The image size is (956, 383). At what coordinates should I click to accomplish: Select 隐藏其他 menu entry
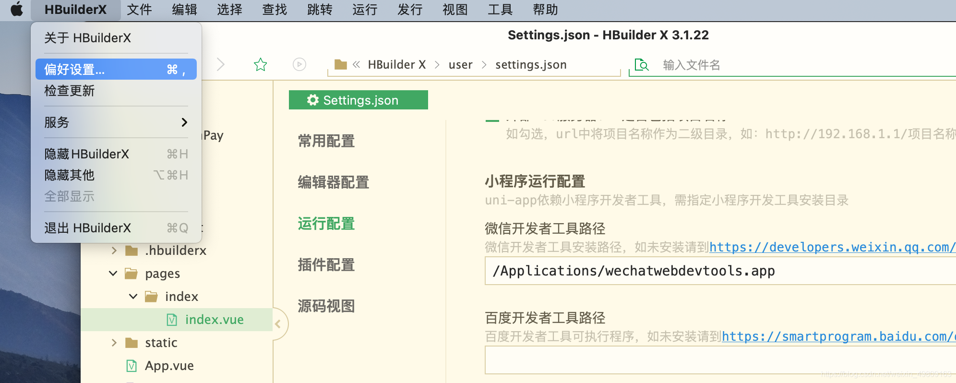pyautogui.click(x=116, y=175)
